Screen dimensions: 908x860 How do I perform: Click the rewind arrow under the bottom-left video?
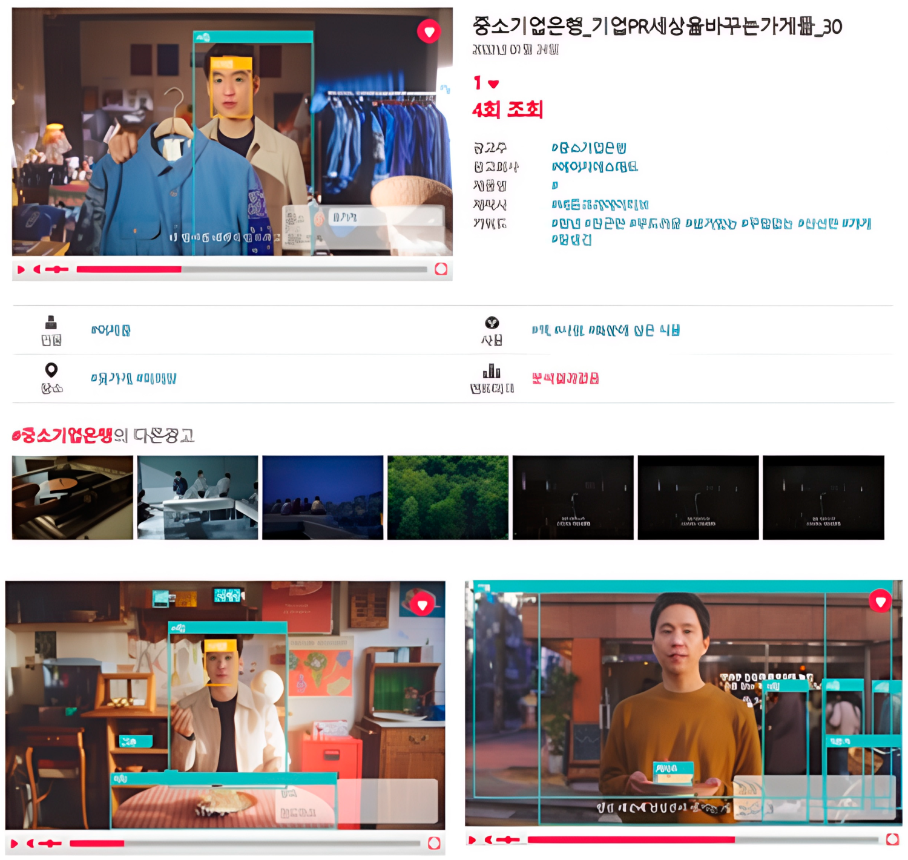(30, 843)
